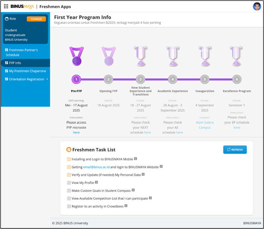Open AE schedule 'here' link
Screen dimensions: 264x229
tap(179, 132)
